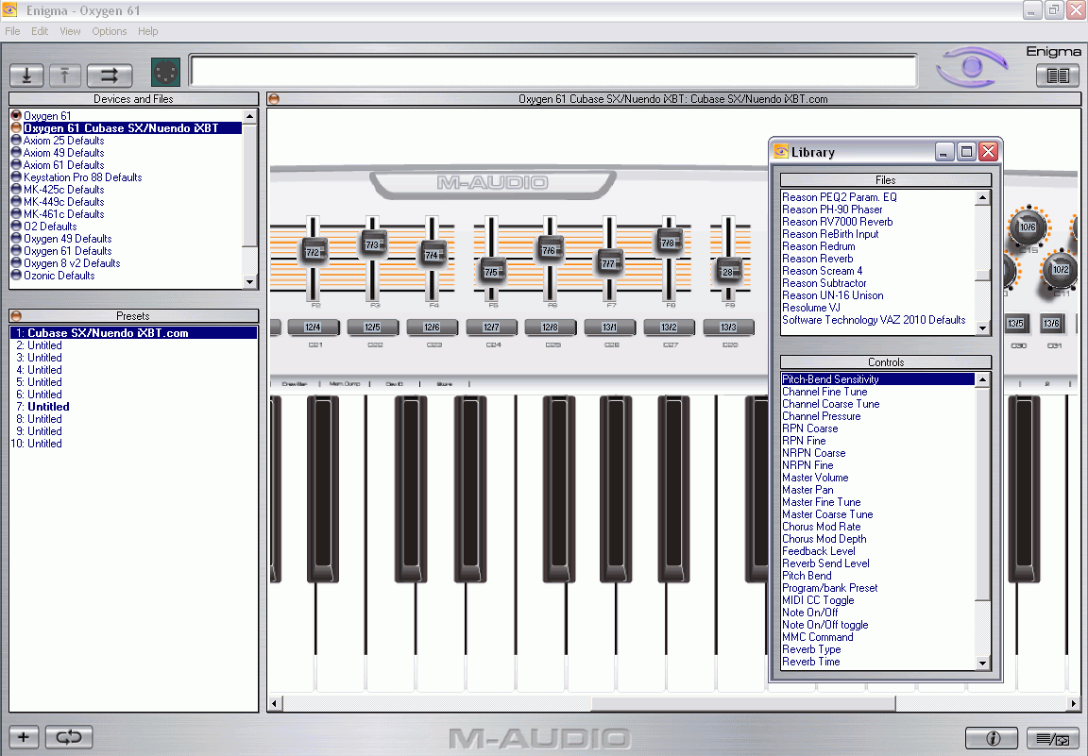Click the list view button at bottom right
Image resolution: width=1088 pixels, height=756 pixels.
(x=1052, y=738)
